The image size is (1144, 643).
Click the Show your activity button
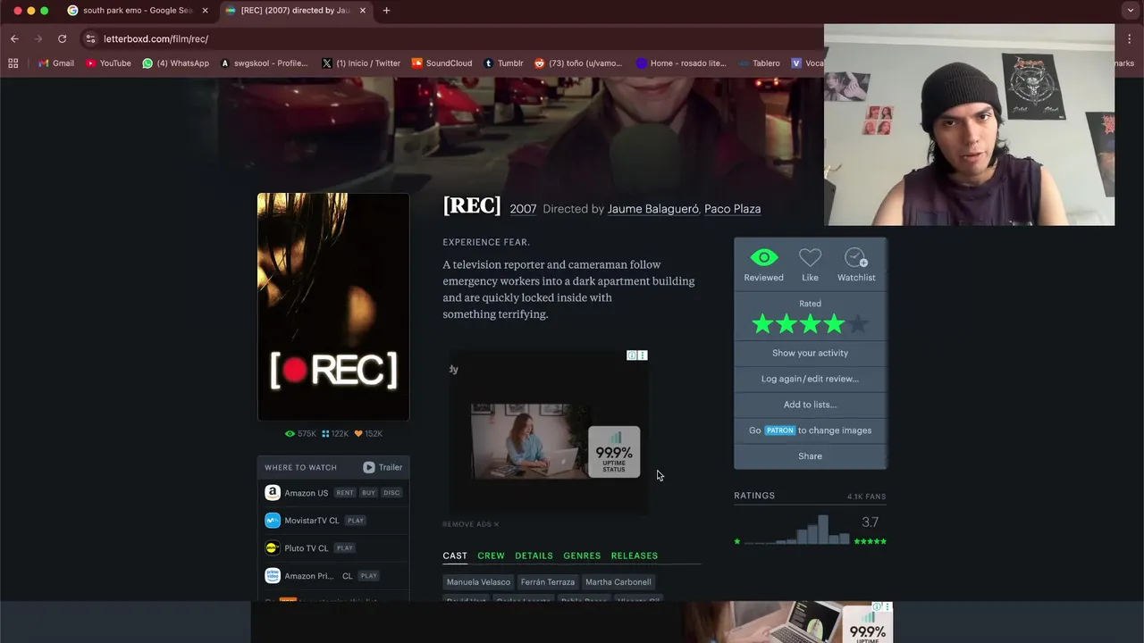point(810,353)
